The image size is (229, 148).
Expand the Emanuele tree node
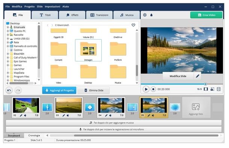pos(8,27)
